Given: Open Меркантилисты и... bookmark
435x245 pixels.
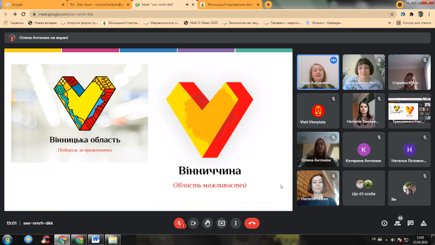Looking at the screenshot, I should [161, 23].
